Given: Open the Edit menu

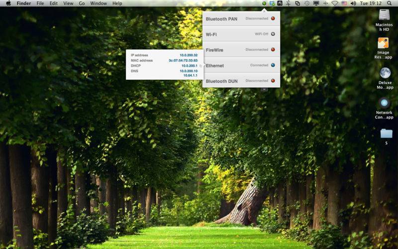Looking at the screenshot, I should click(x=54, y=3).
